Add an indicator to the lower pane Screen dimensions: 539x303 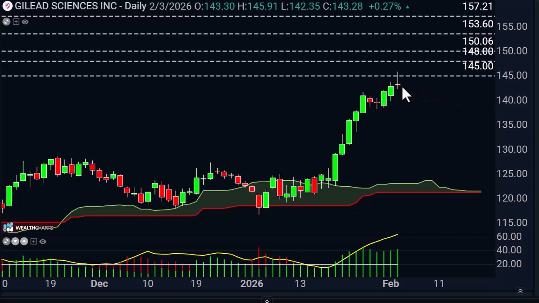click(34, 241)
